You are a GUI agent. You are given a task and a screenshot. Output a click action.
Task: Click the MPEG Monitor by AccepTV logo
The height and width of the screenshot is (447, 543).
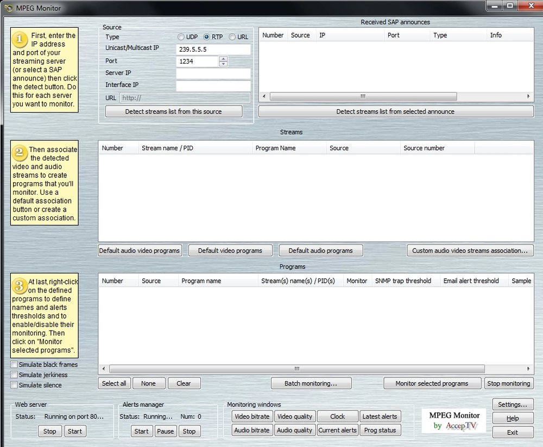pyautogui.click(x=454, y=421)
